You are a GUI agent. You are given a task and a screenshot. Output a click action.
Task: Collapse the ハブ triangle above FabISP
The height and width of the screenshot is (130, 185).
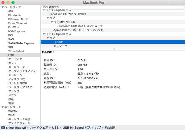click(48, 38)
